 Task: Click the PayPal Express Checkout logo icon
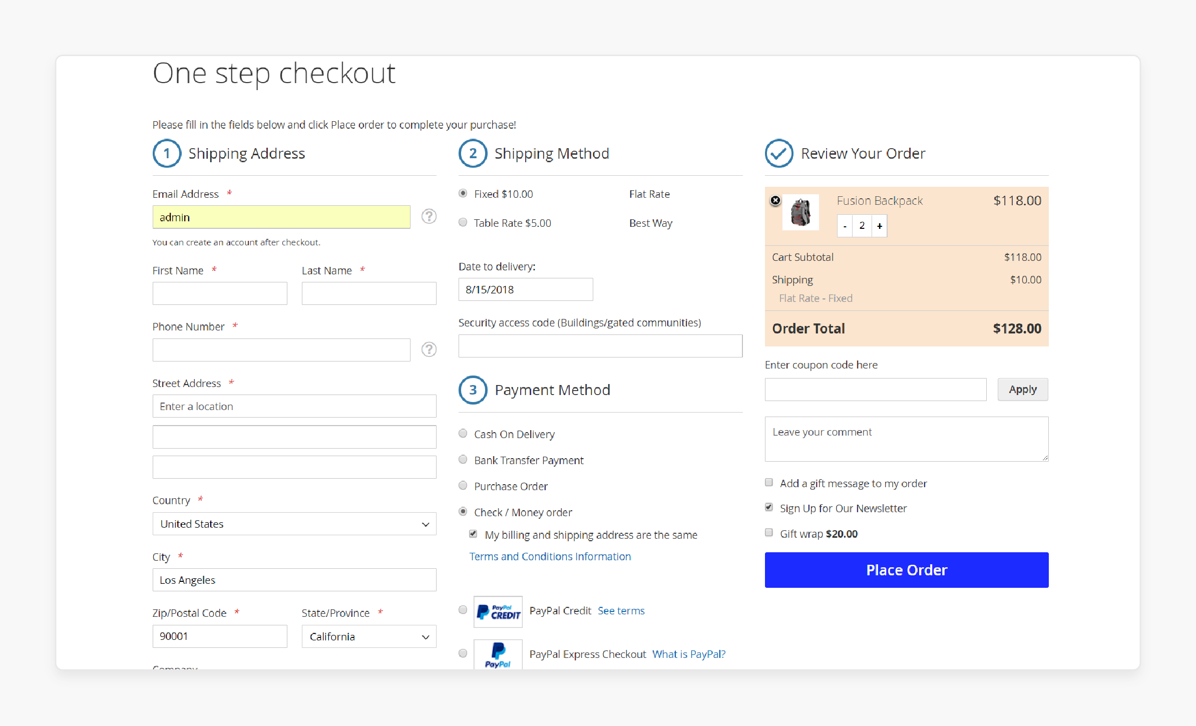499,654
